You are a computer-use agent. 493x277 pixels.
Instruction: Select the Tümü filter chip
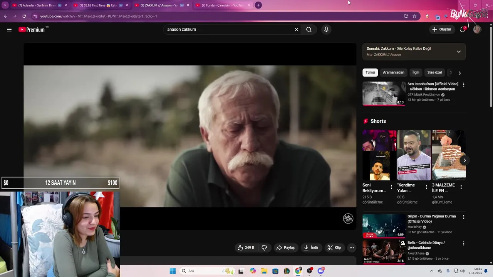[x=370, y=72]
